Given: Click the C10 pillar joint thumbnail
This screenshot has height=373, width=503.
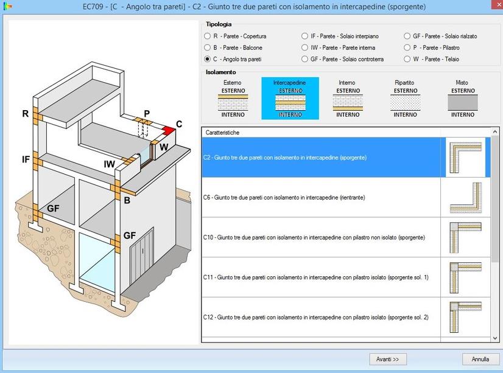Looking at the screenshot, I should pos(466,237).
